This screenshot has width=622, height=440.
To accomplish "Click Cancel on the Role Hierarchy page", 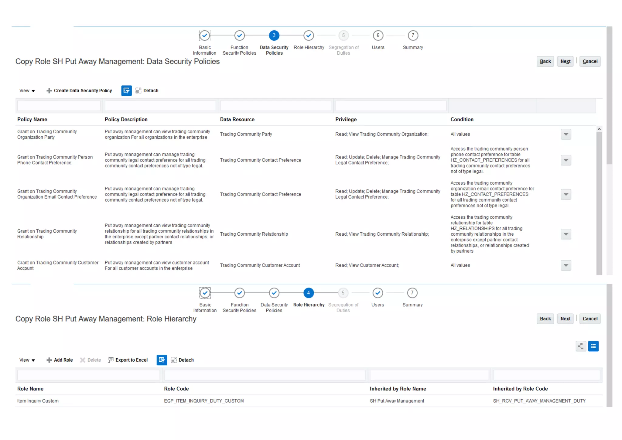I will (x=590, y=319).
